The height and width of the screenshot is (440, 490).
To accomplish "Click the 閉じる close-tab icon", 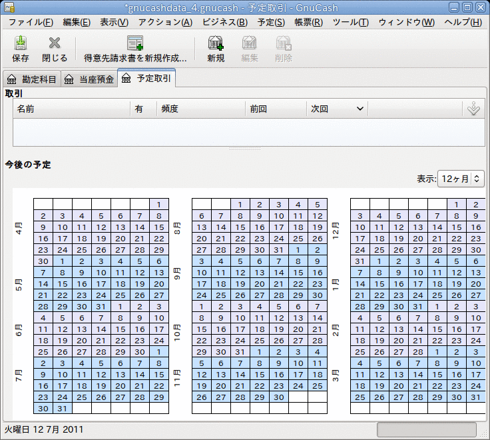I will (55, 43).
